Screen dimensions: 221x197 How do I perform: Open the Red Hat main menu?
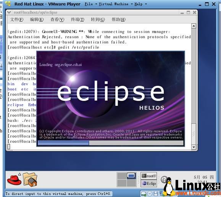click(x=14, y=179)
